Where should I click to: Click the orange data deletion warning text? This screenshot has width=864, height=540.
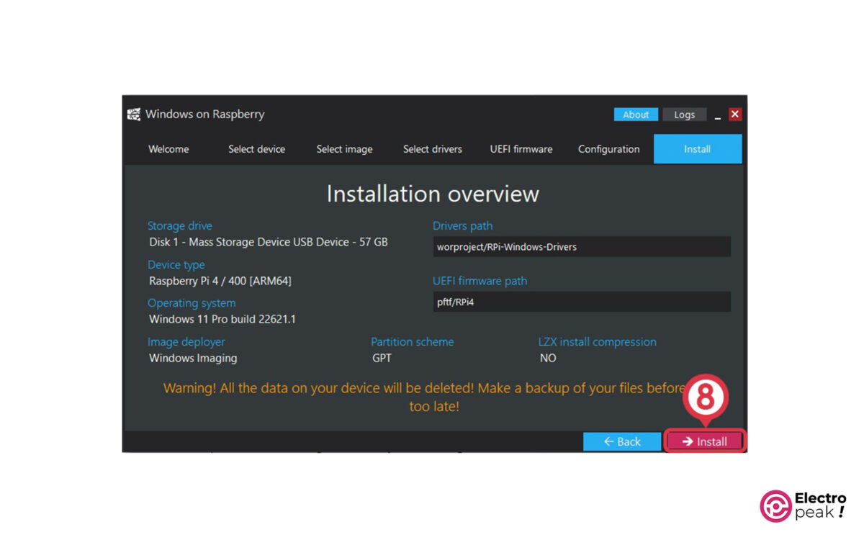click(x=433, y=397)
